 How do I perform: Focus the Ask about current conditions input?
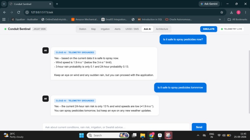tap(116, 127)
